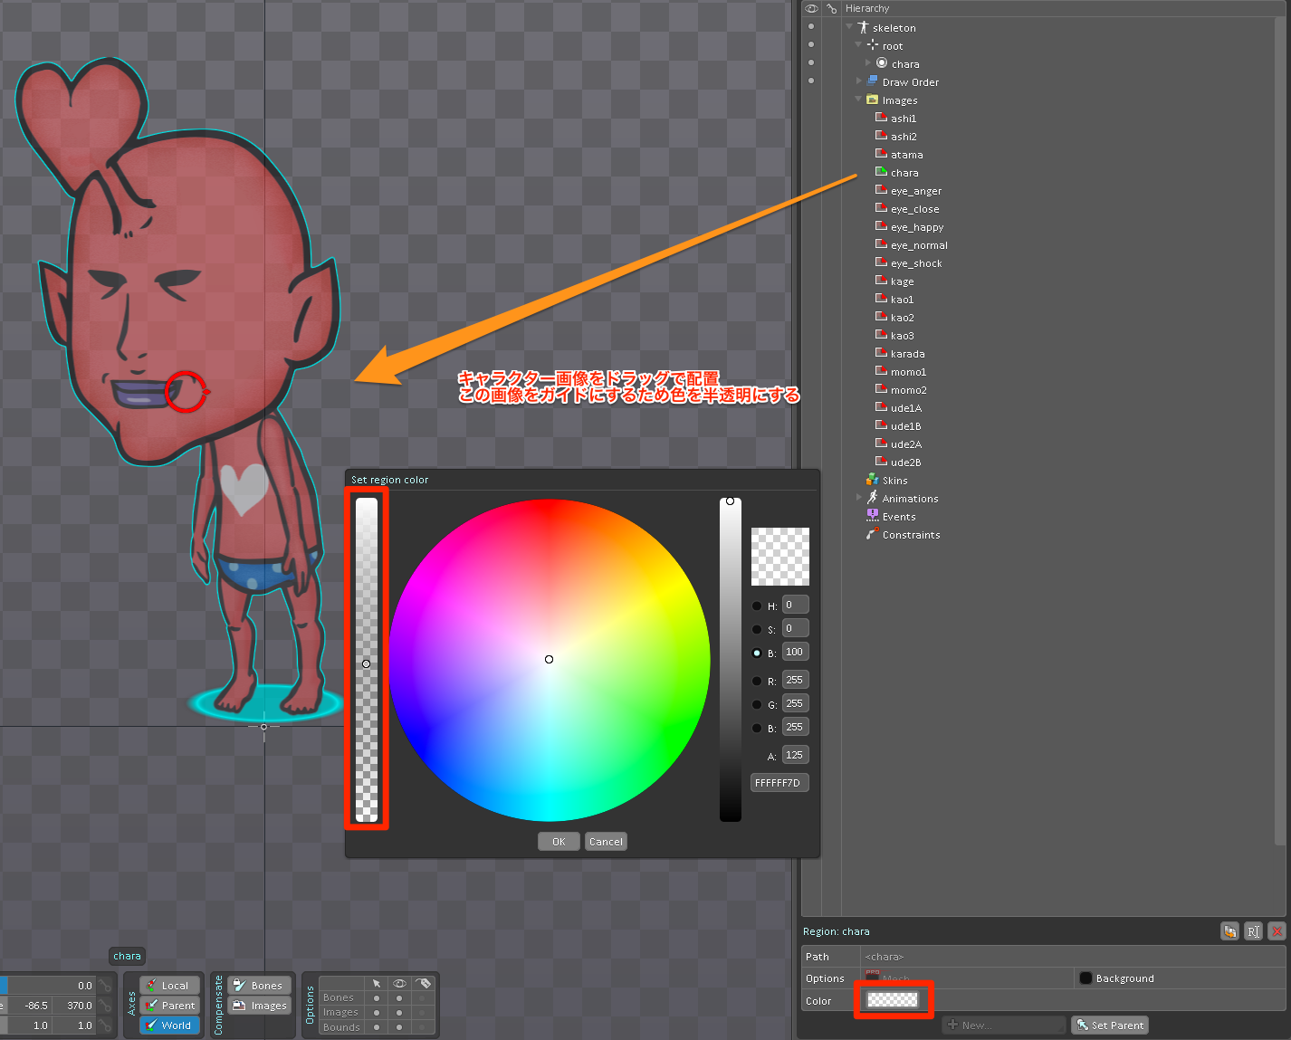The height and width of the screenshot is (1040, 1291).
Task: Click the Animations running figure icon
Action: 873,497
